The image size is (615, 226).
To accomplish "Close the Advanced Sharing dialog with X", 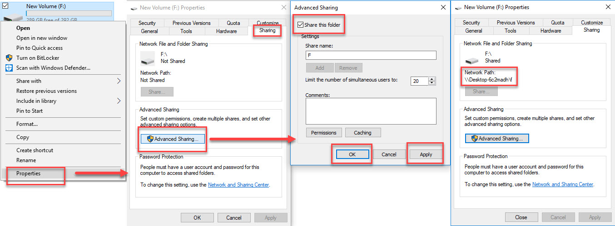I will coord(442,8).
